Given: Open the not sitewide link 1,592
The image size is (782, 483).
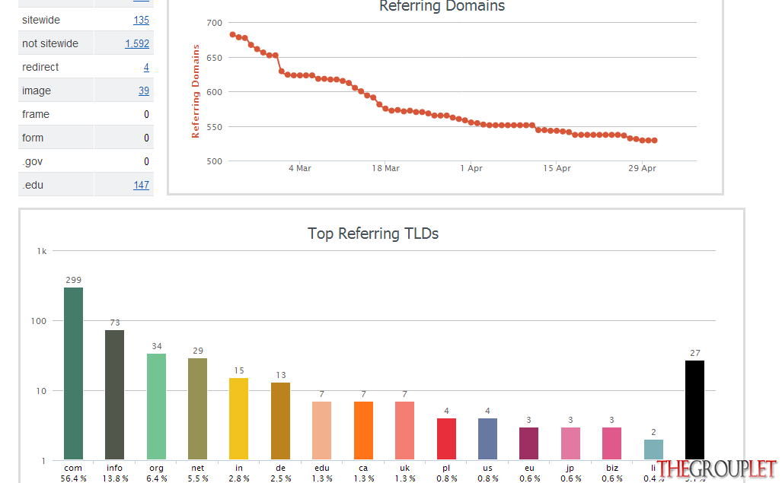Looking at the screenshot, I should [x=137, y=44].
